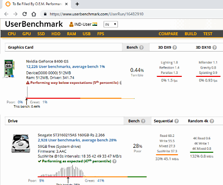Click the SusWrite 37.3 value
Viewport: 223px width, 185px height.
pos(167,151)
